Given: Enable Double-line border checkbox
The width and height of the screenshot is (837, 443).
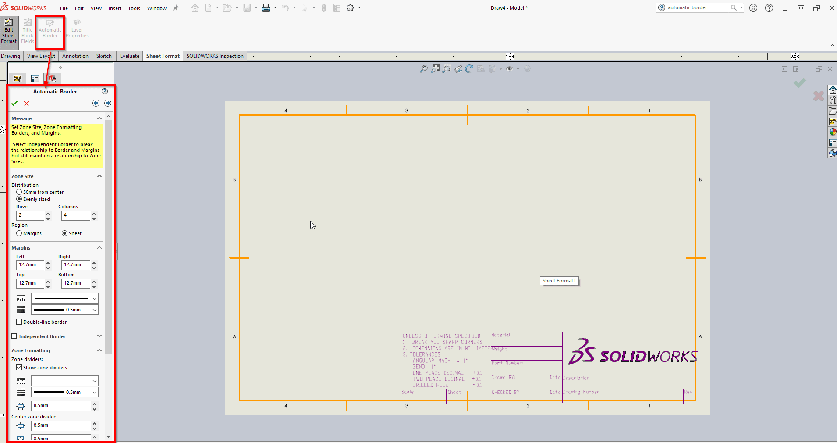Looking at the screenshot, I should 19,322.
